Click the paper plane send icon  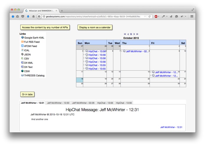coord(171,17)
